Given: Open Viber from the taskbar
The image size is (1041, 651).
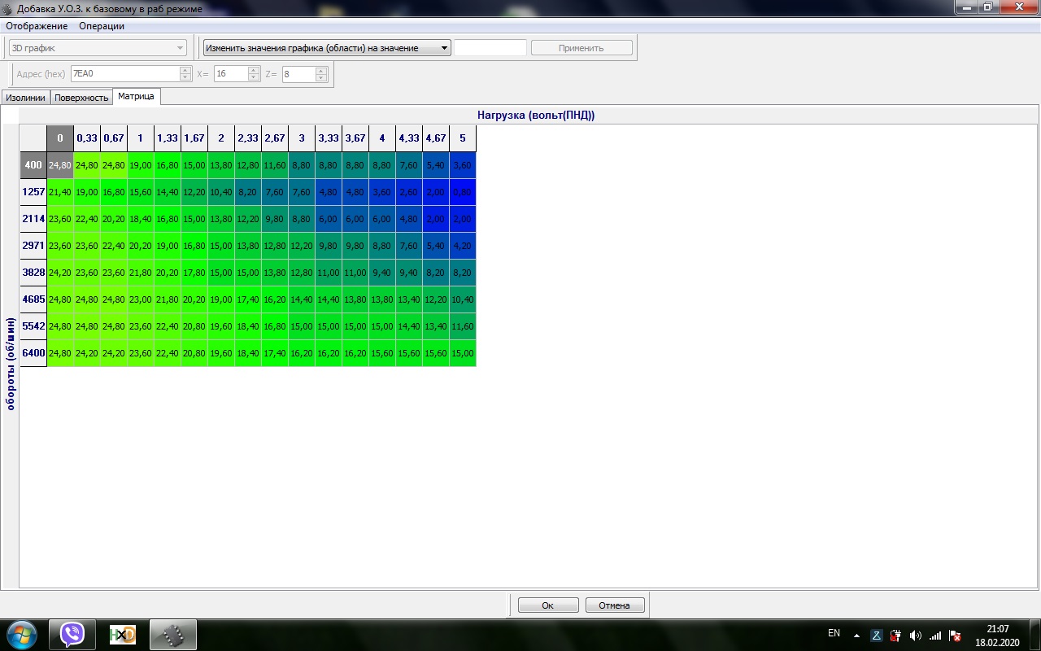Looking at the screenshot, I should click(73, 635).
